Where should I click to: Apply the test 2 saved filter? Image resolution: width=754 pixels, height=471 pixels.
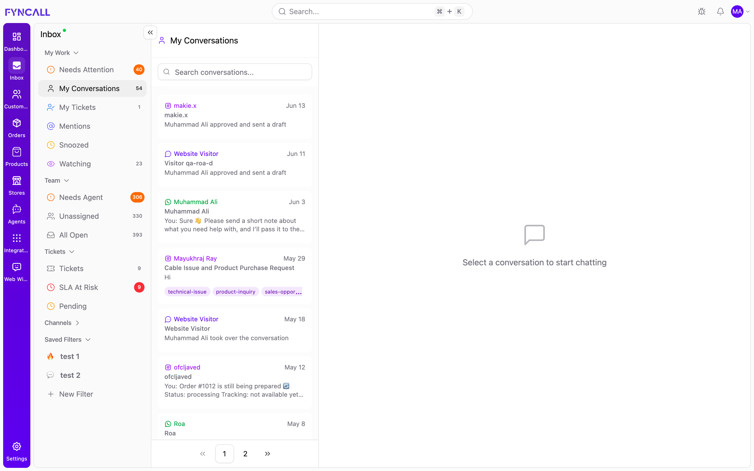[x=92, y=375]
